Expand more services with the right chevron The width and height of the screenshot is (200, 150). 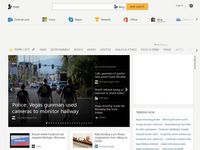coord(197,19)
